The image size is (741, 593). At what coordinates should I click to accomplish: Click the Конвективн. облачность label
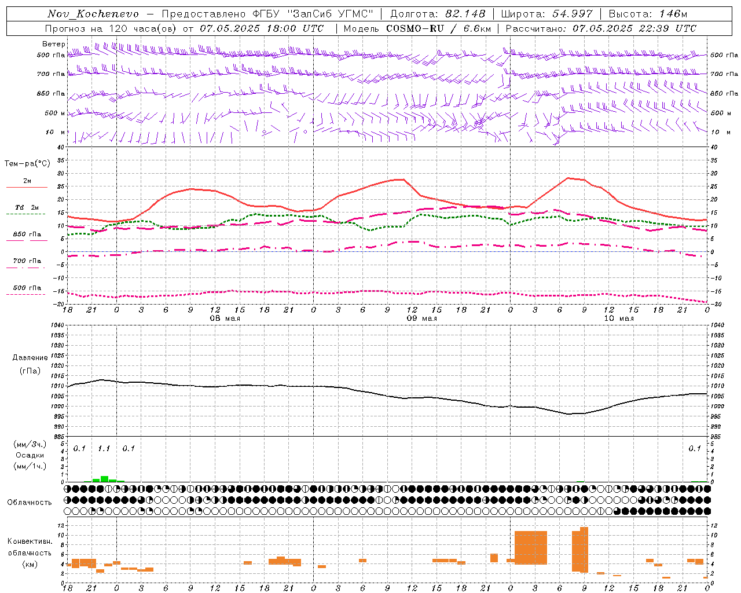click(x=30, y=547)
